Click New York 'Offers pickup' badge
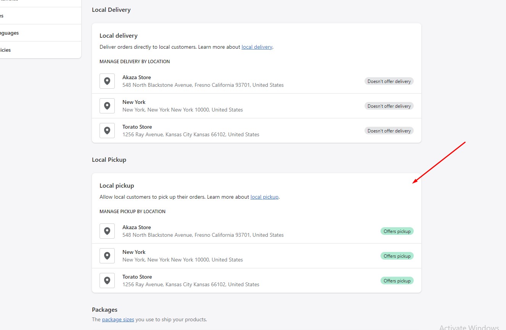Image resolution: width=506 pixels, height=330 pixels. [397, 256]
